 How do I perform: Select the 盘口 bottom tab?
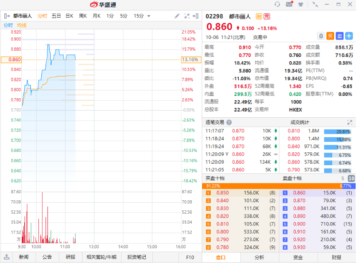point(221,257)
